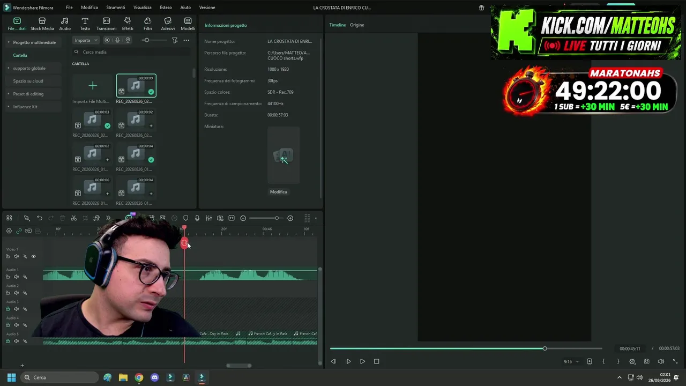
Task: Show hidden system tray icons chevron
Action: coord(620,377)
